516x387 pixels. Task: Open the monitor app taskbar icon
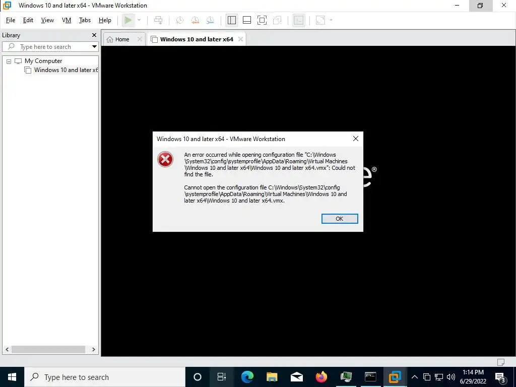tap(346, 377)
